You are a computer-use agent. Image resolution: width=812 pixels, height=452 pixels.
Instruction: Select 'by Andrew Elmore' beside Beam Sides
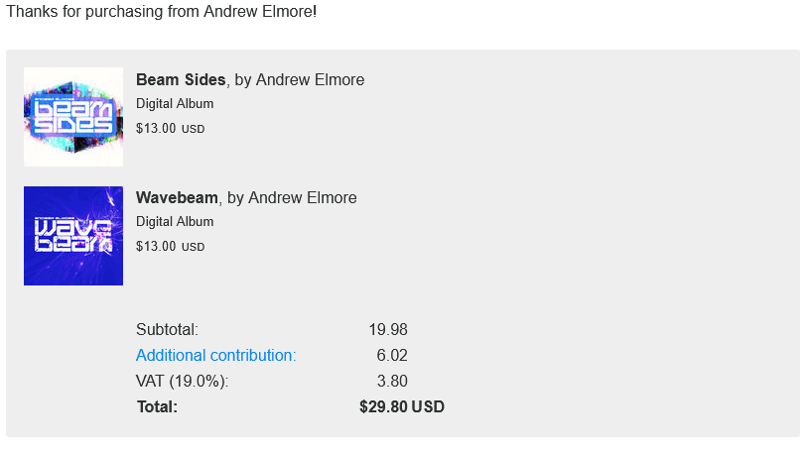point(300,80)
